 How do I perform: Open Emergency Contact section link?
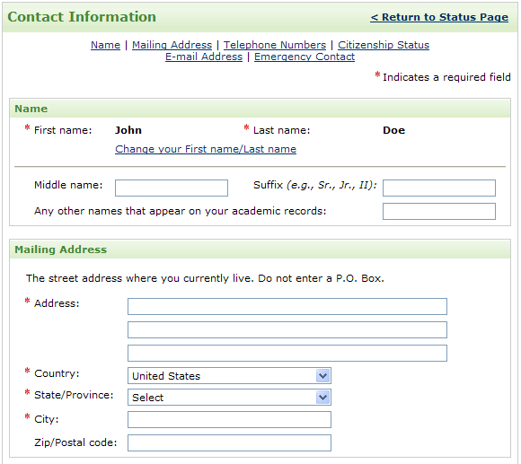click(x=305, y=57)
